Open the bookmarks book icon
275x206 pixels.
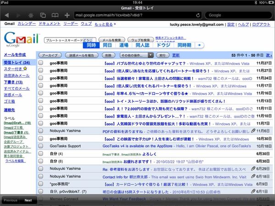[55, 16]
